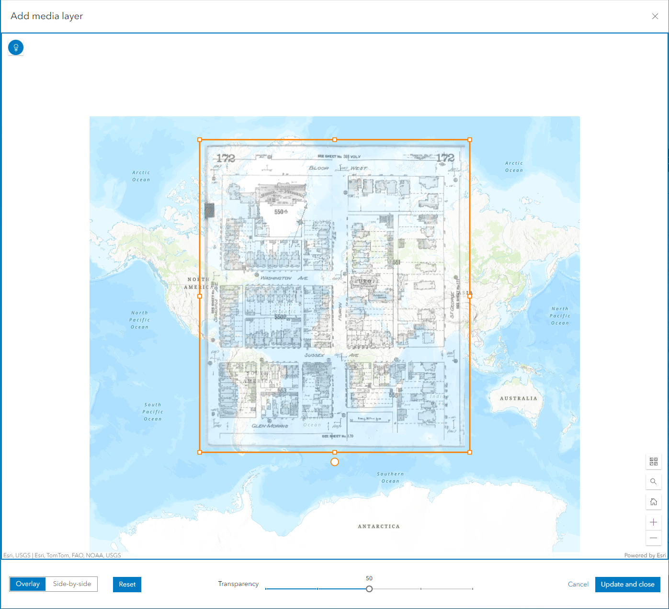Click the Powered by Esri link

click(645, 555)
